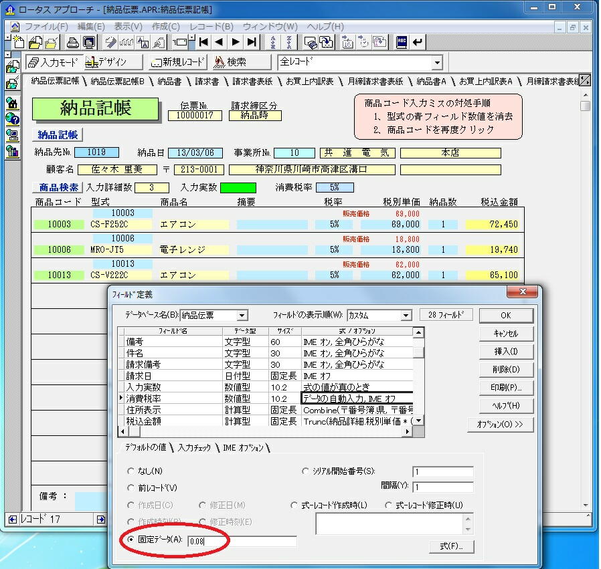Click the document icon left of ファイル menu
The image size is (601, 569).
[15, 27]
